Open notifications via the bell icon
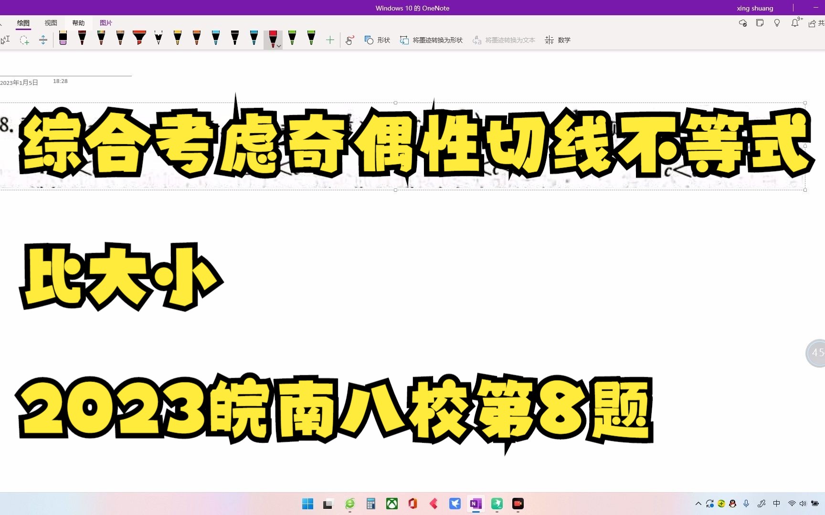The height and width of the screenshot is (515, 825). 795,23
